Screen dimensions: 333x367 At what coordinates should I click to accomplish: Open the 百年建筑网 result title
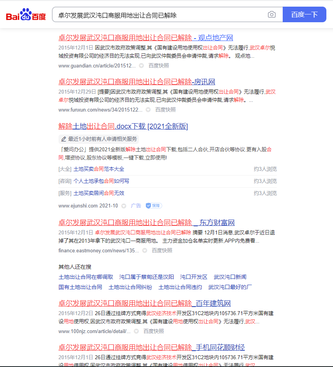coord(144,303)
